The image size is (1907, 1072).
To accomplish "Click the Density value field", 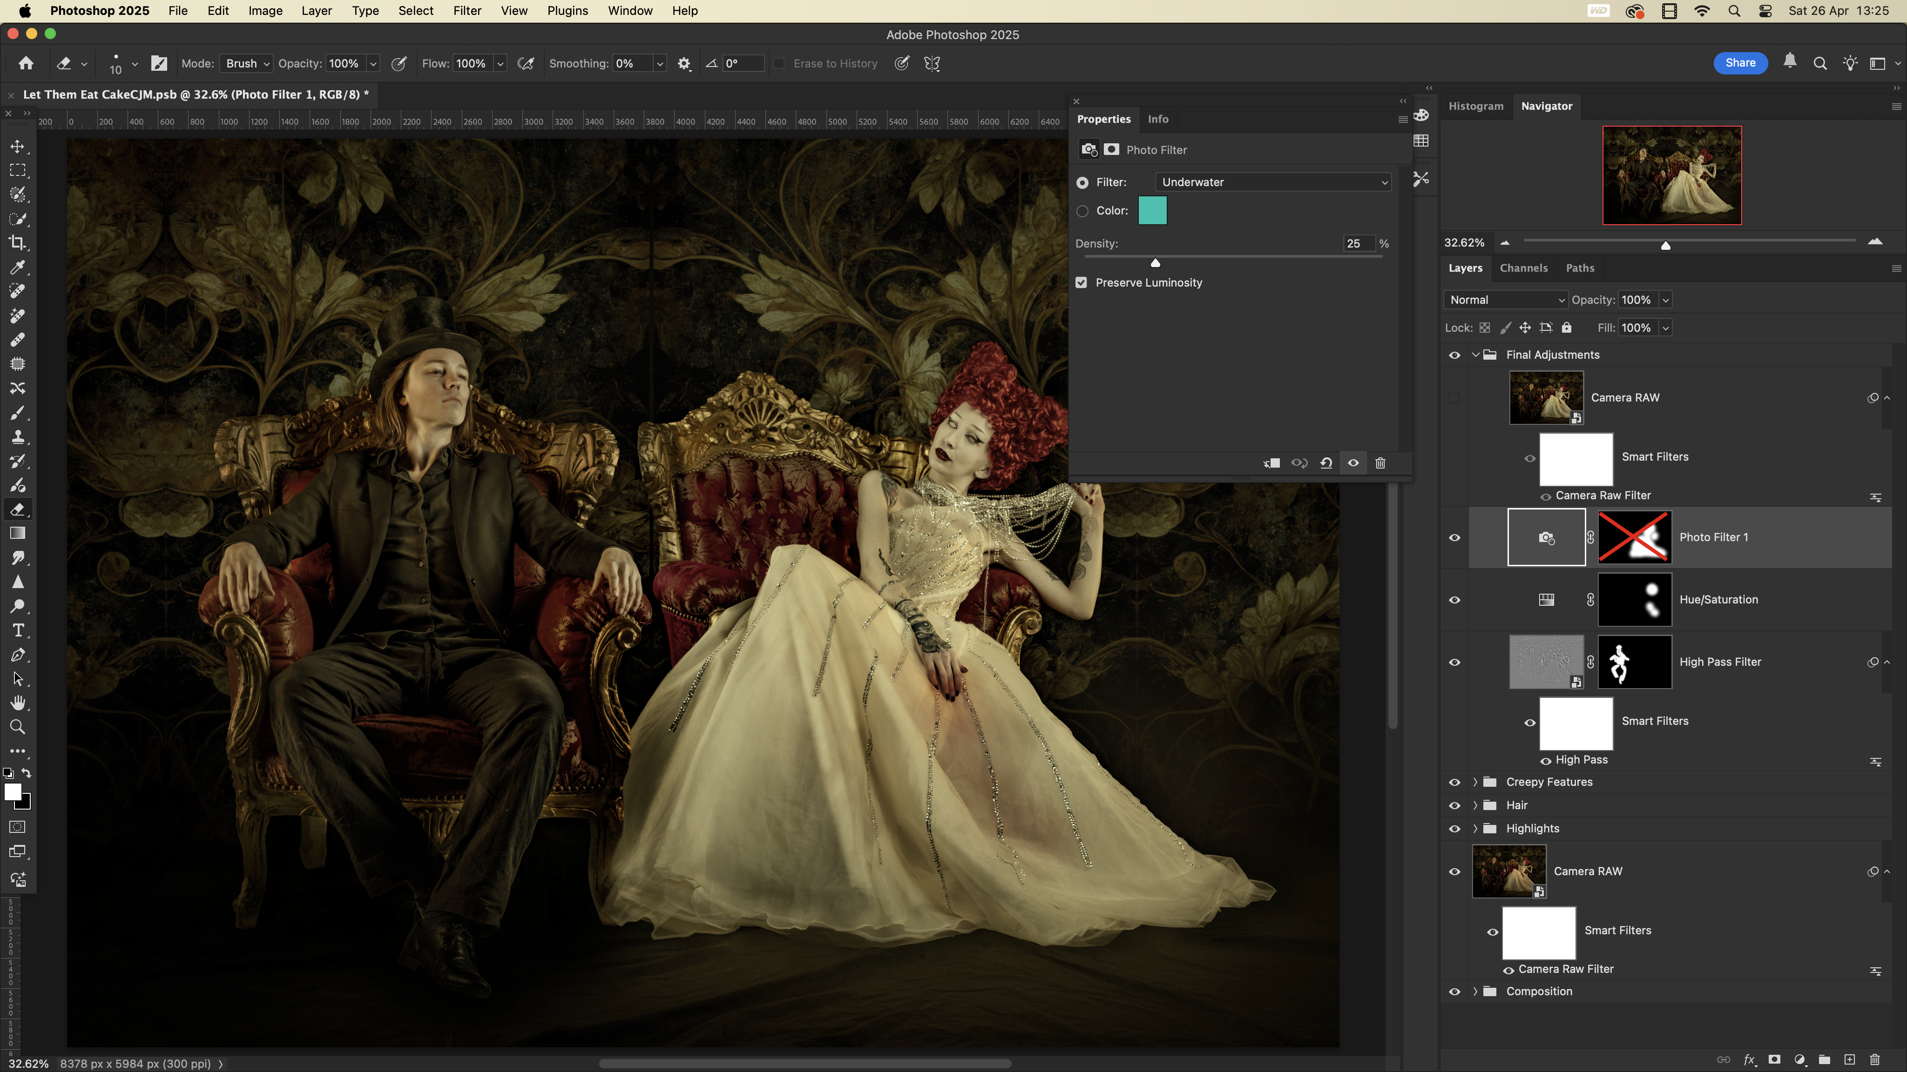I will click(x=1358, y=243).
